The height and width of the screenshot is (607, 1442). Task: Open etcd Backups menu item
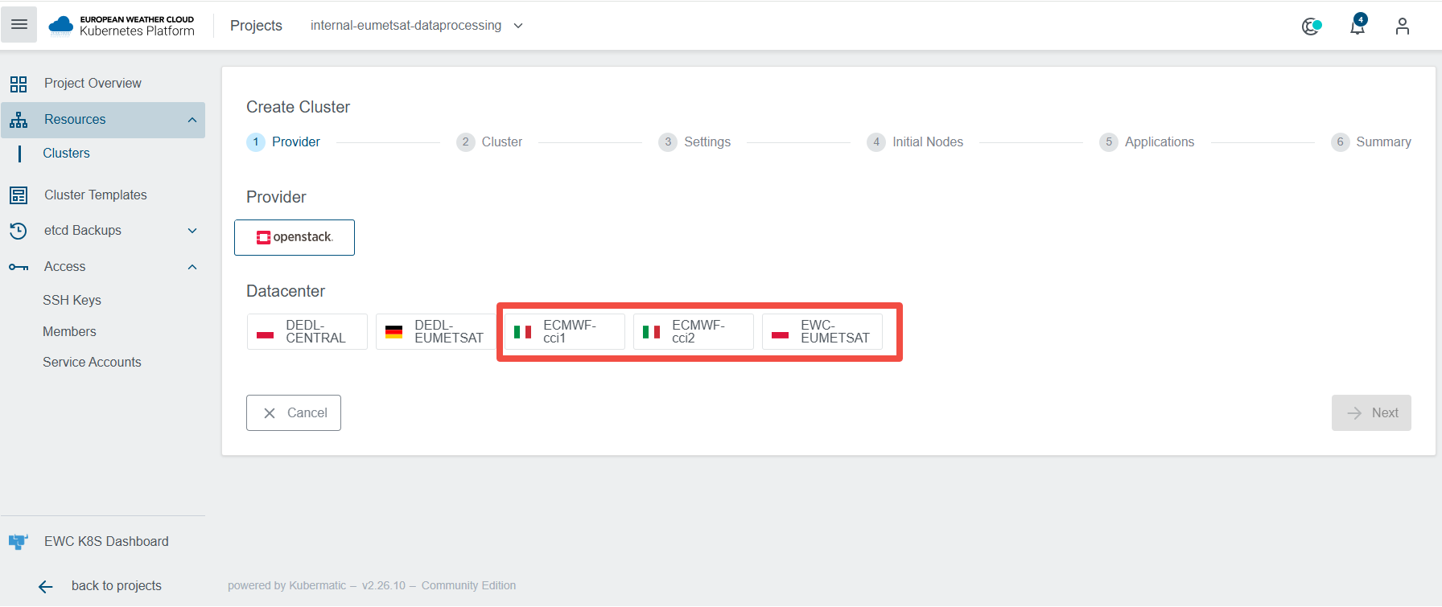(x=103, y=231)
